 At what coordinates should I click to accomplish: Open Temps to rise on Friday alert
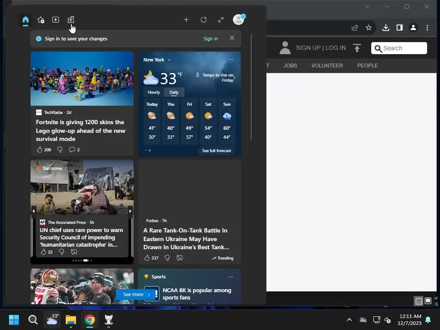coord(216,77)
